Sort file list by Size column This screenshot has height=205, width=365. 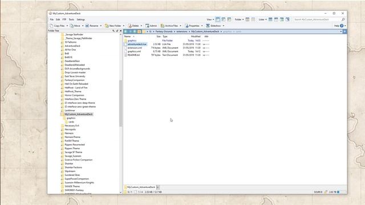point(159,36)
